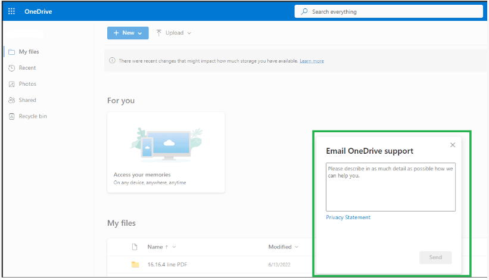Click the My files section heading
The width and height of the screenshot is (489, 280).
[x=122, y=223]
